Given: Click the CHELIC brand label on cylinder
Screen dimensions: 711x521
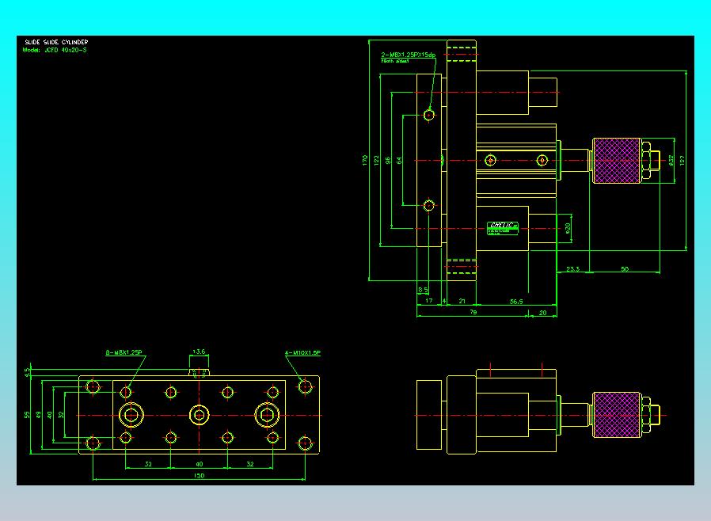Looking at the screenshot, I should tap(503, 226).
